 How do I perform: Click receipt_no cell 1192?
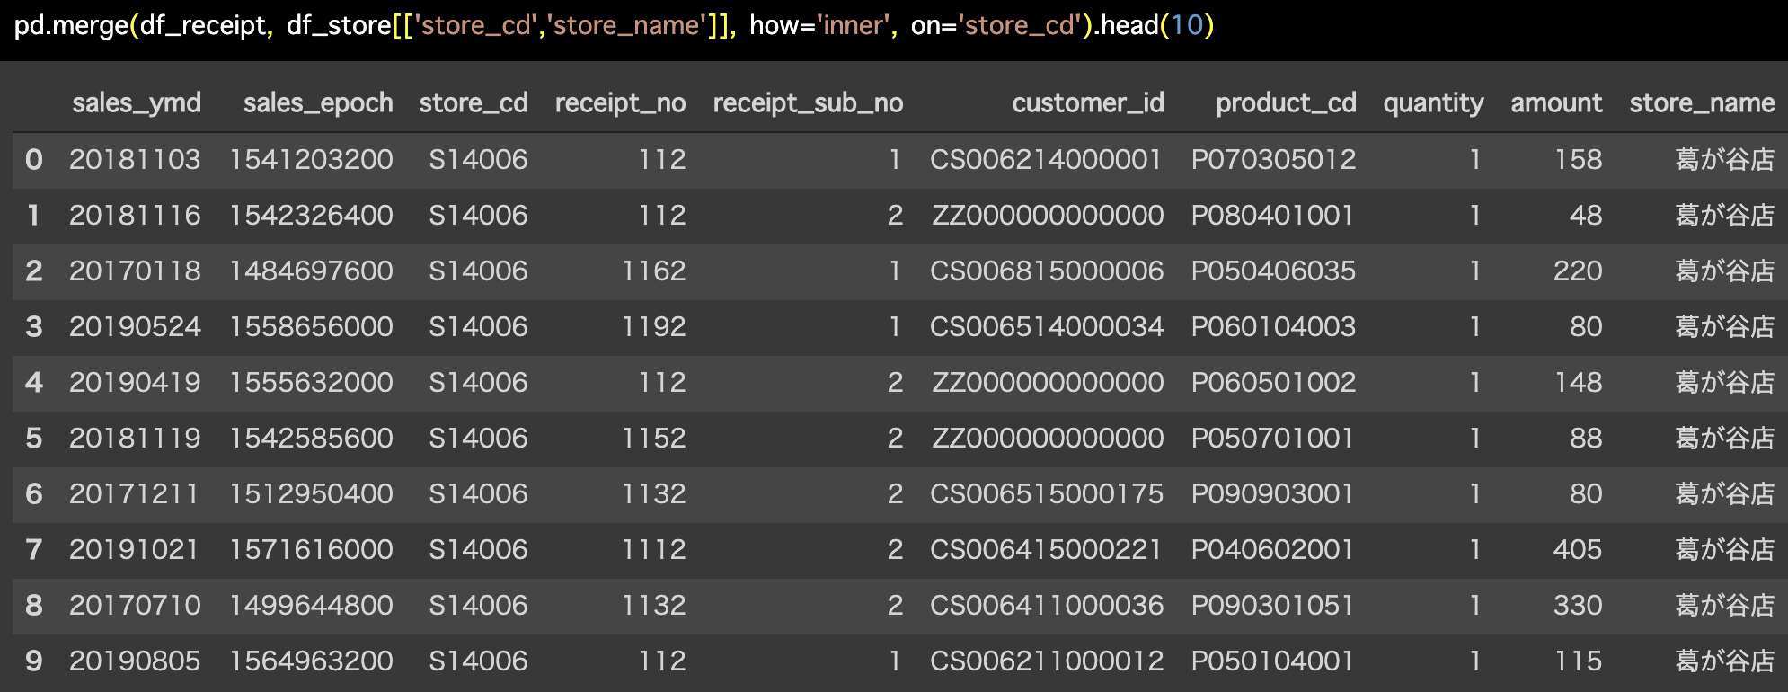[x=654, y=327]
